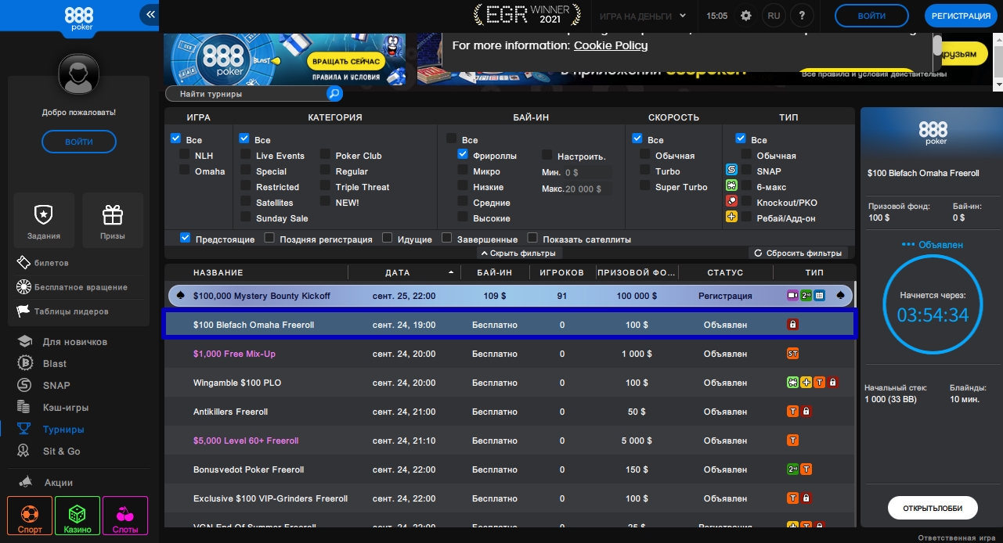Open the Спорт football tile
This screenshot has height=543, width=1003.
tap(30, 516)
